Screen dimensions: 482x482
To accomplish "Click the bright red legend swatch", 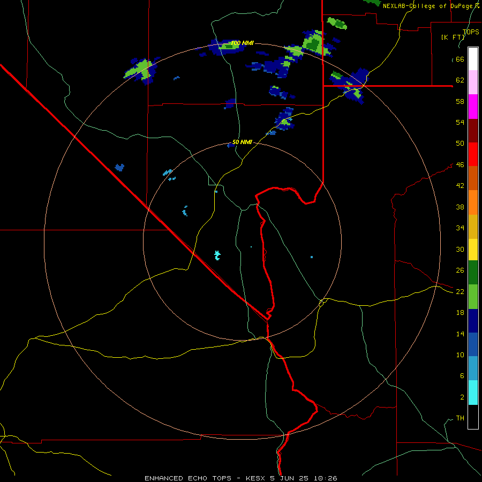I will pyautogui.click(x=473, y=154).
